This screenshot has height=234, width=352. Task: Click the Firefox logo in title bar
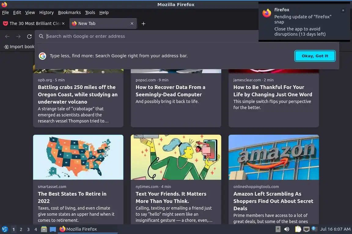4,4
